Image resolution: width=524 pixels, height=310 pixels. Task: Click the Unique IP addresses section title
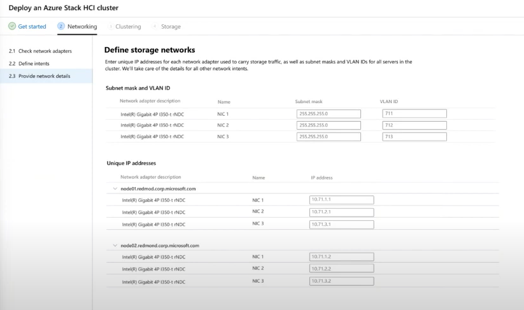coord(131,164)
